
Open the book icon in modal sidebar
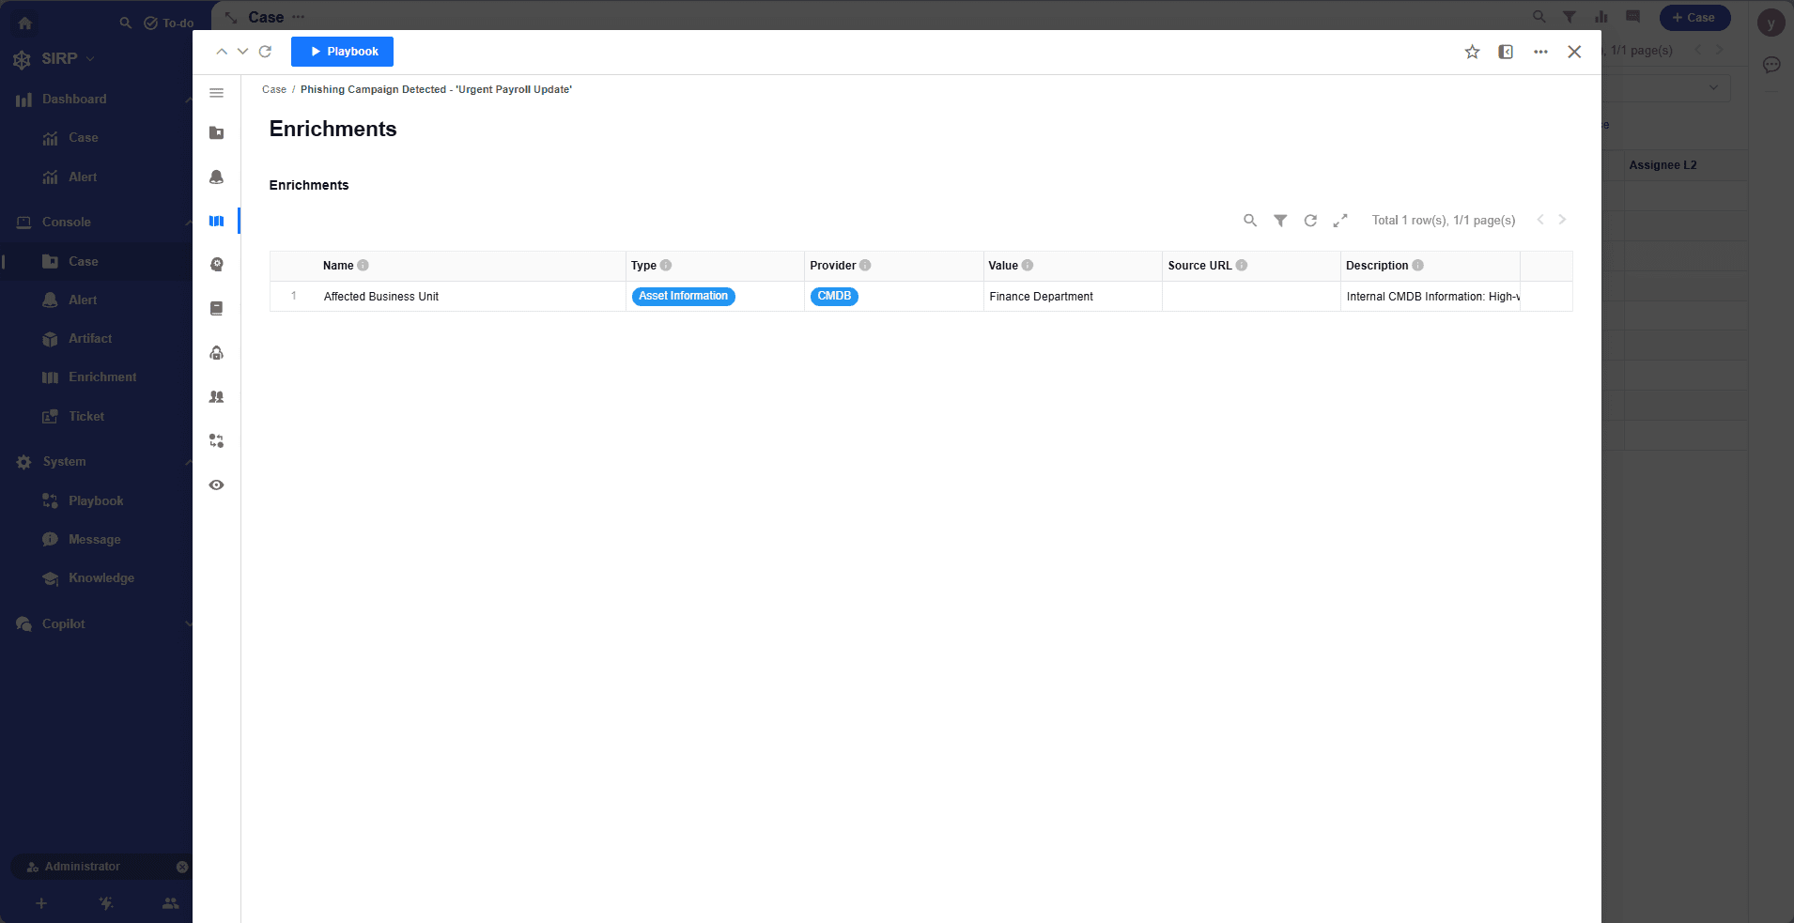pos(216,309)
